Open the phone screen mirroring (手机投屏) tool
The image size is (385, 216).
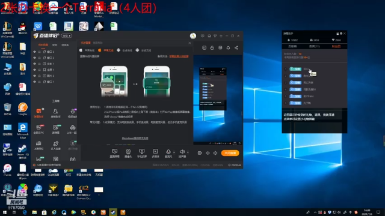[x=142, y=153]
